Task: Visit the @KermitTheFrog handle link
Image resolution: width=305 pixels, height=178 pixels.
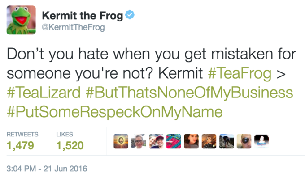Action: [73, 27]
